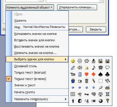Select floppy disk with down arrow icon
This screenshot has width=117, height=107.
click(107, 61)
